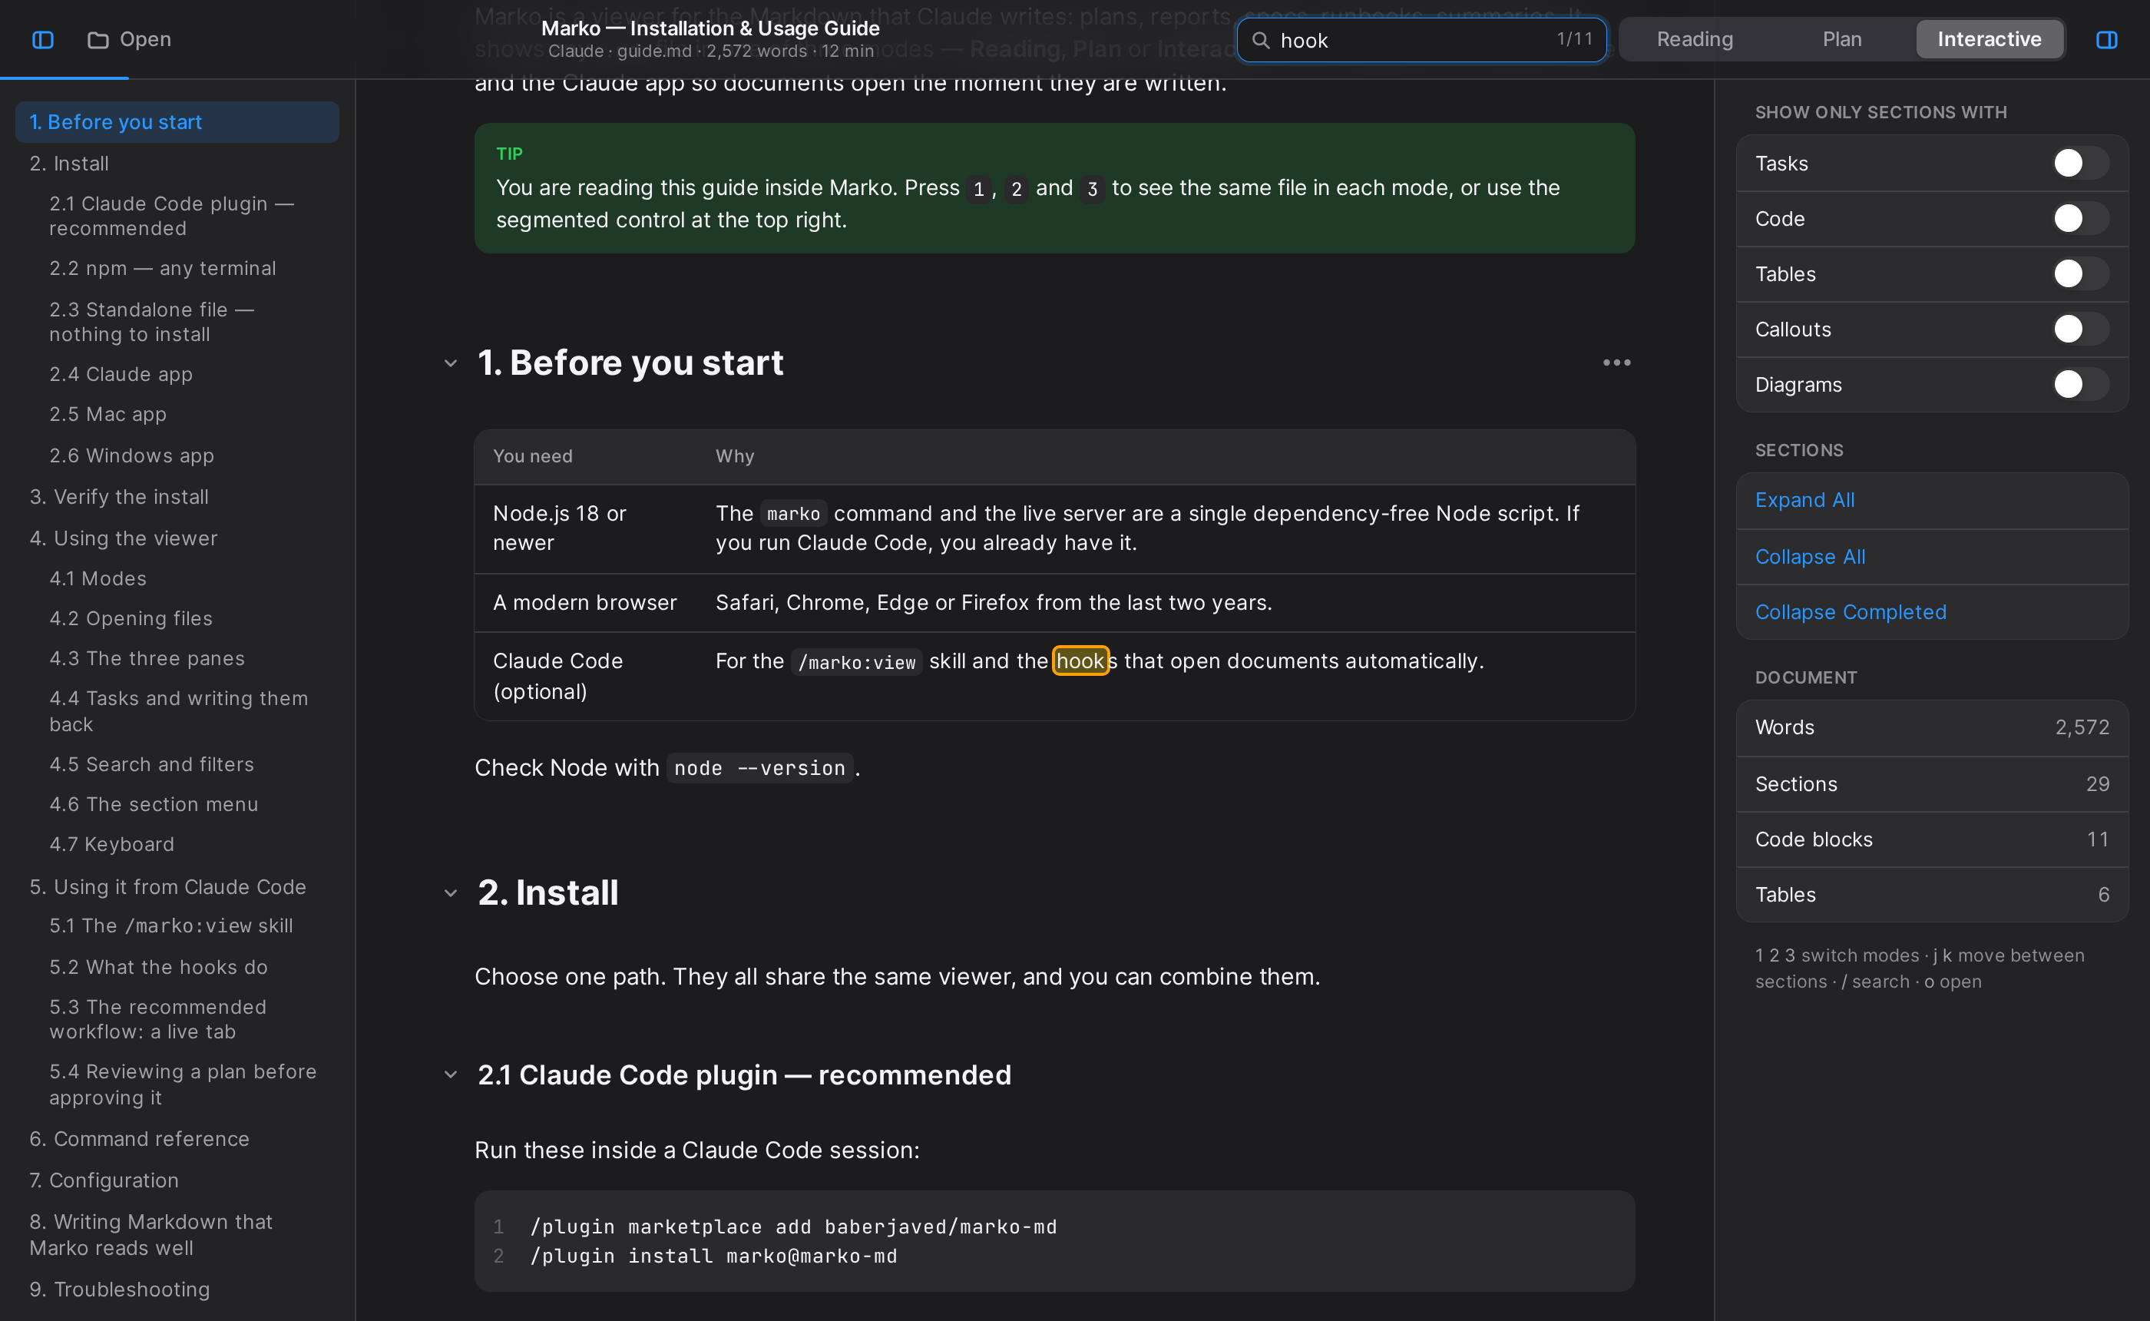Click the Words count row showing 2,572
2150x1321 pixels.
coord(1932,728)
